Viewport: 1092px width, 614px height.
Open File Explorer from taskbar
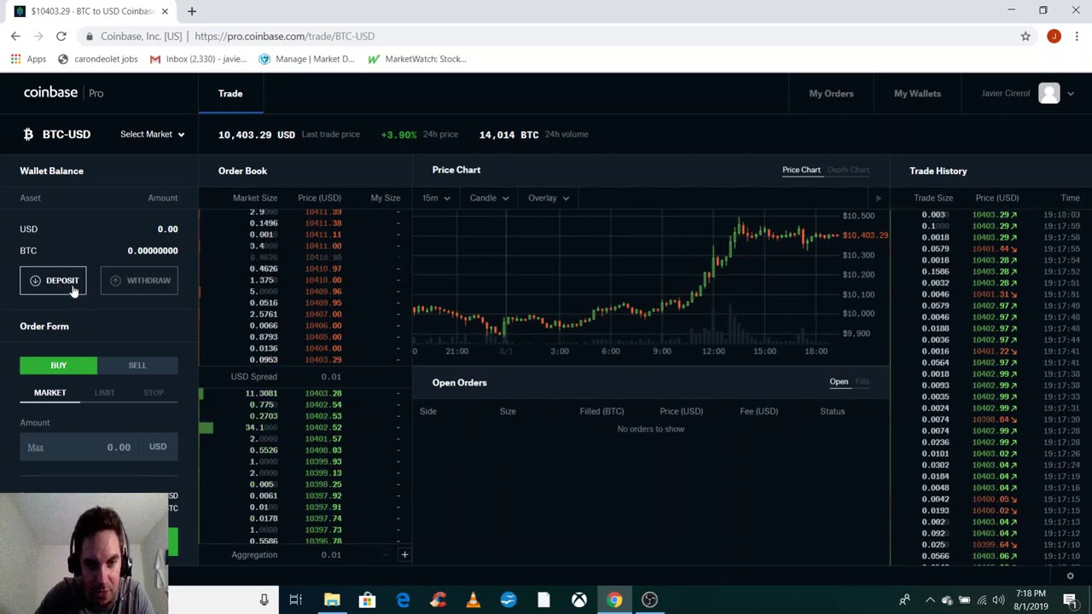click(x=332, y=600)
